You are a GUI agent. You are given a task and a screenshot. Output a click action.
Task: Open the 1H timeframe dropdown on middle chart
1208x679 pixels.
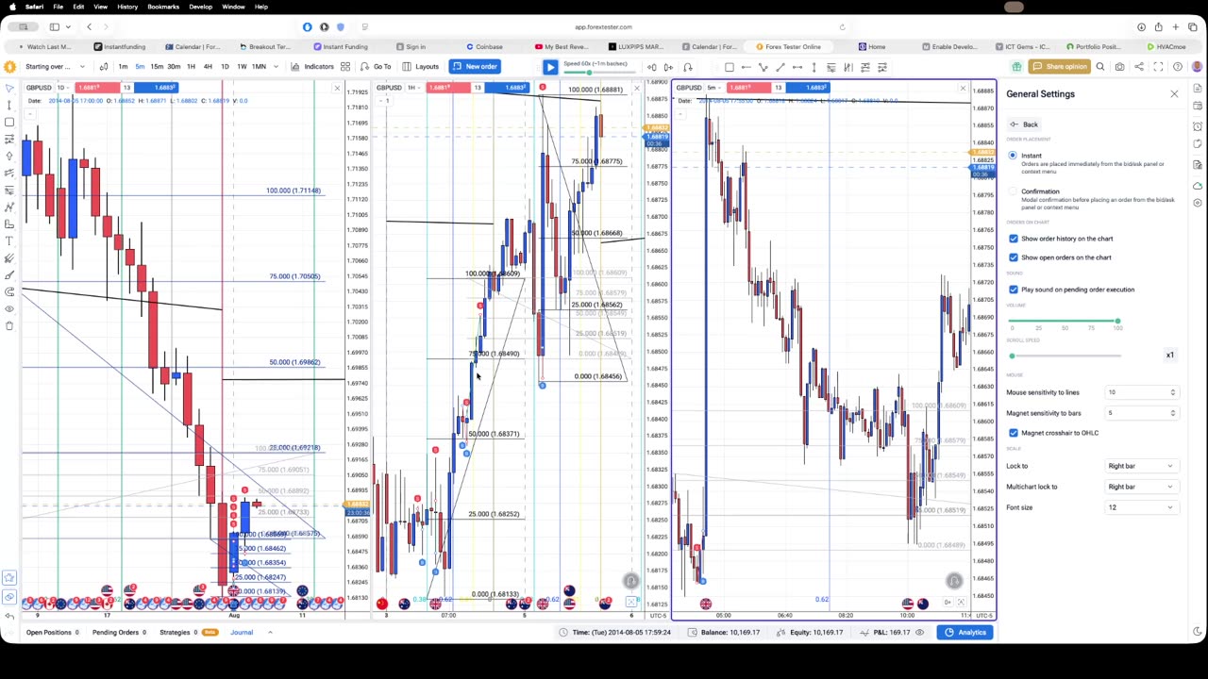[413, 88]
